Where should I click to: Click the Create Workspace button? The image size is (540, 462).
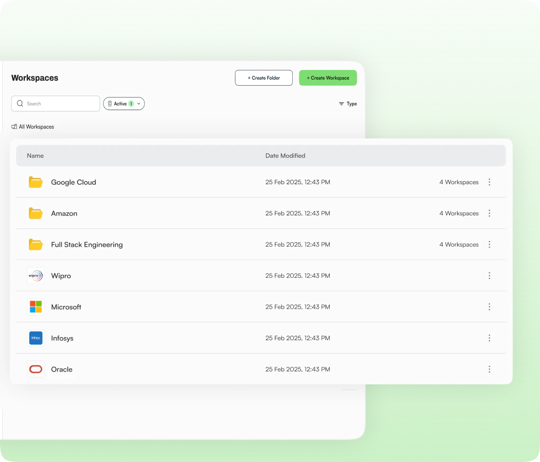[x=328, y=78]
